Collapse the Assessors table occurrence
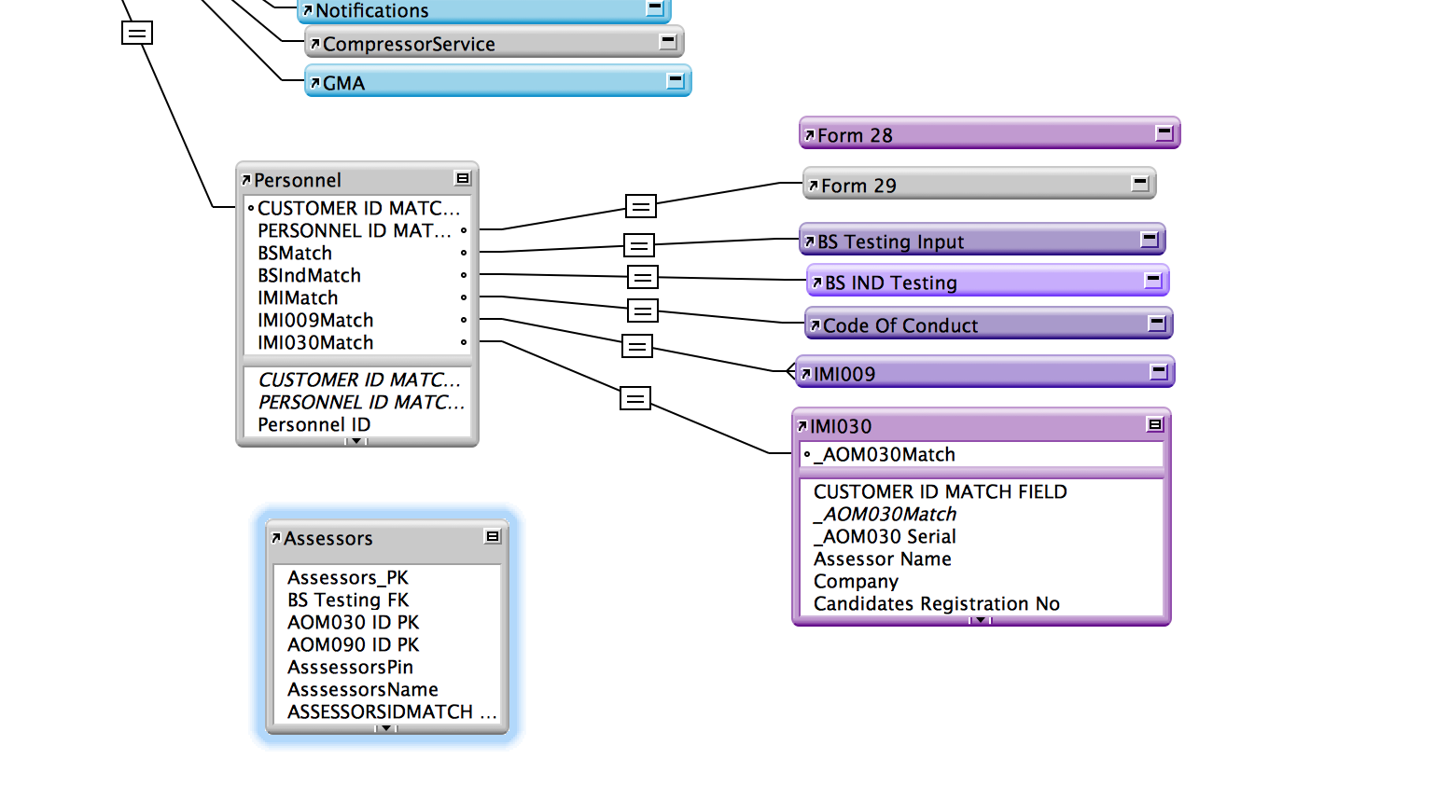The height and width of the screenshot is (787, 1450). (493, 536)
